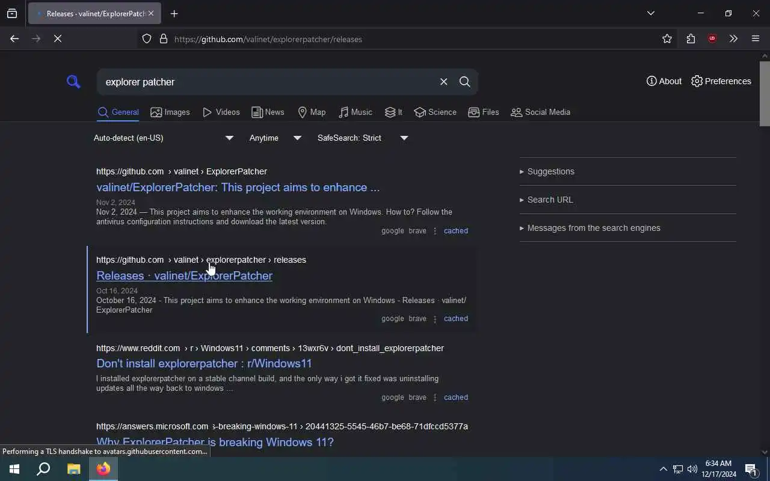This screenshot has height=481, width=770.
Task: Select the General search tab
Action: click(x=119, y=112)
